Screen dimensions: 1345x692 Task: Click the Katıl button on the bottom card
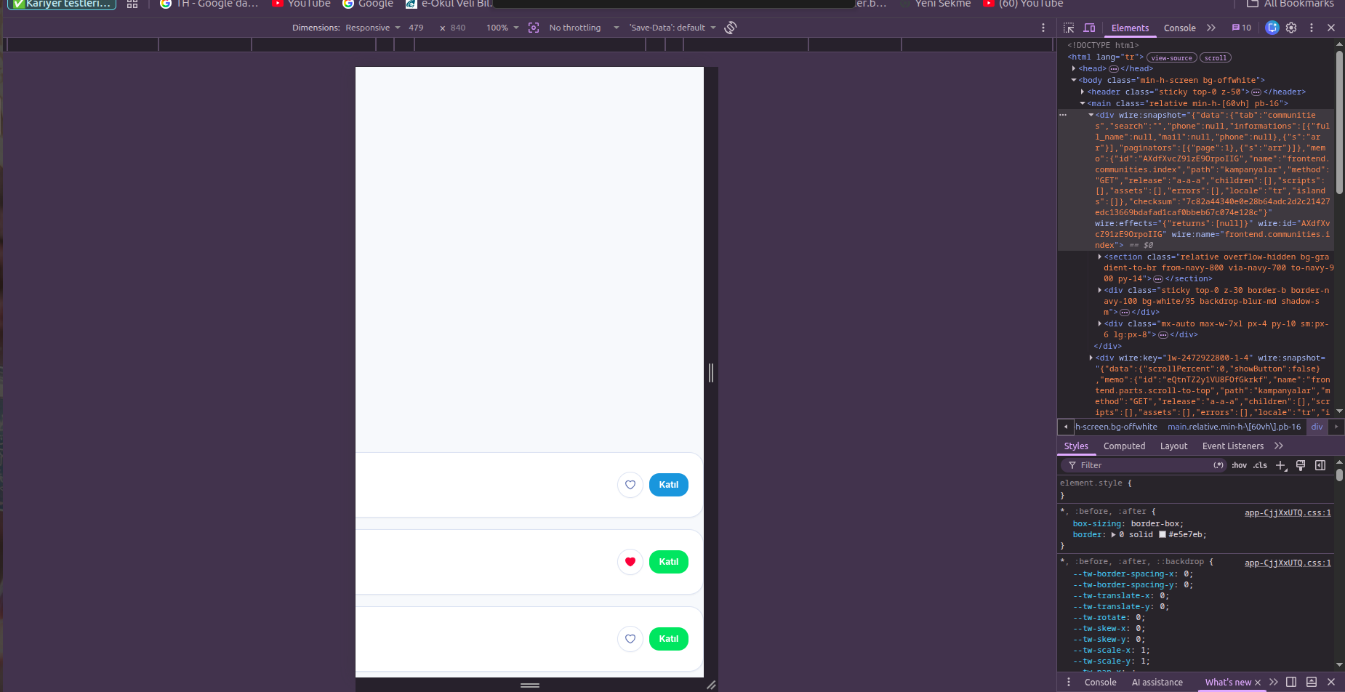(x=669, y=639)
